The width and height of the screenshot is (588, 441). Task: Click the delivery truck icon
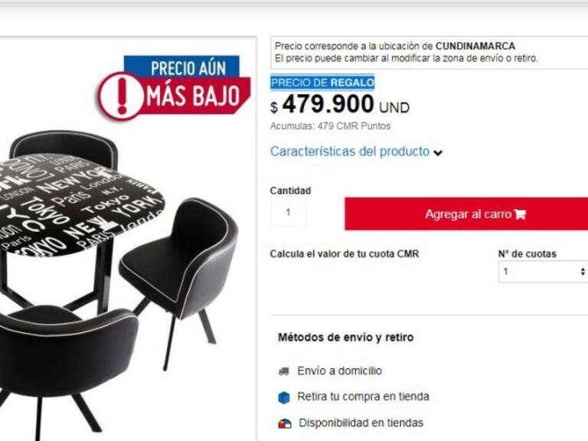tap(284, 371)
